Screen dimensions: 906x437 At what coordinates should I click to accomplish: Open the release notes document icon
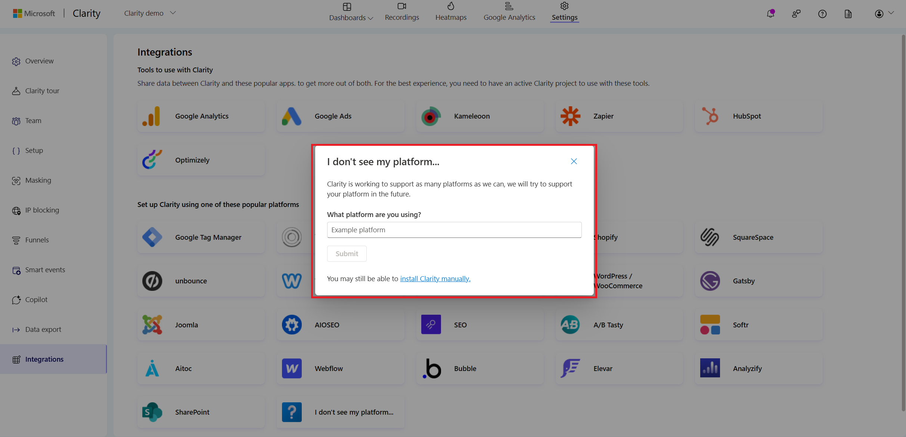848,13
